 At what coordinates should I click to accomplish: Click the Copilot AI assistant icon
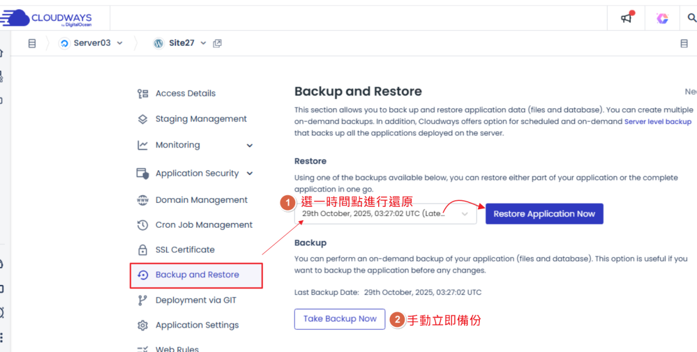pos(662,19)
